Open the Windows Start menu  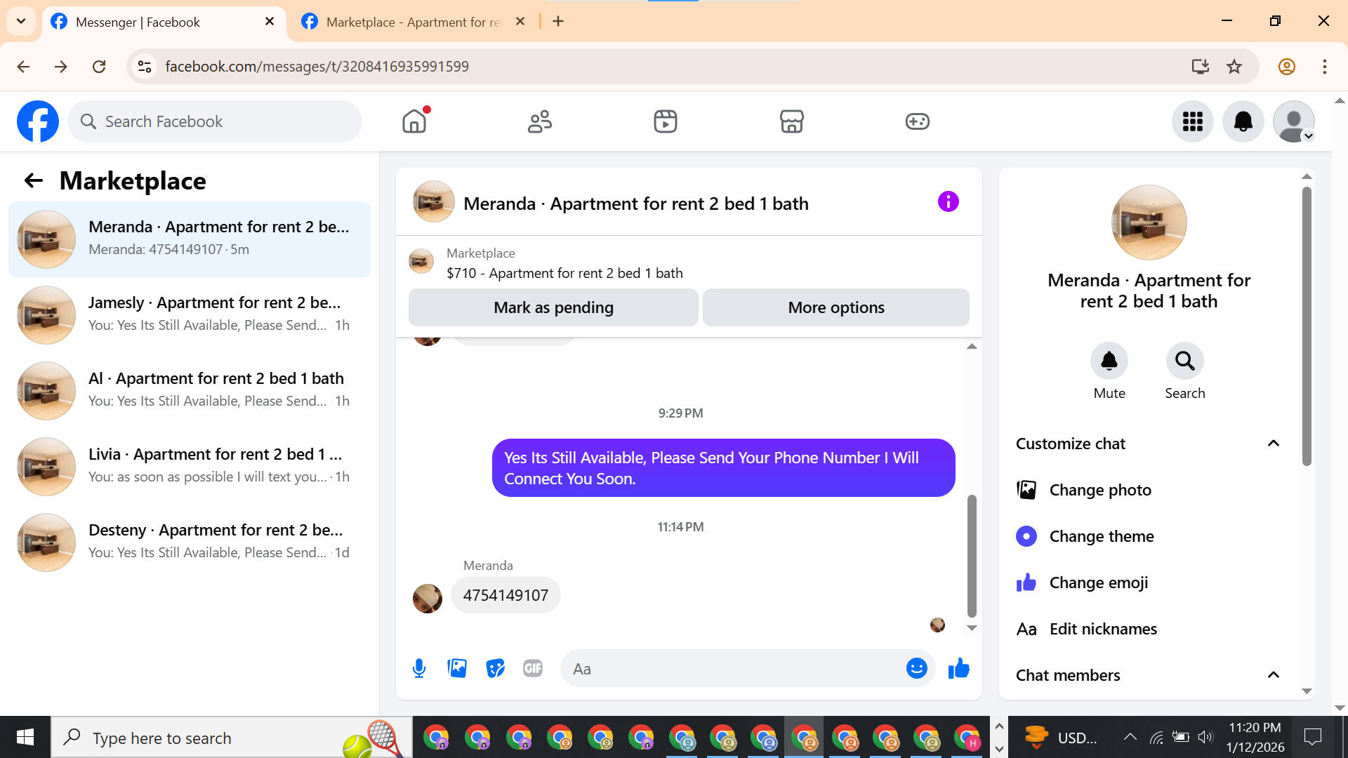(x=25, y=738)
